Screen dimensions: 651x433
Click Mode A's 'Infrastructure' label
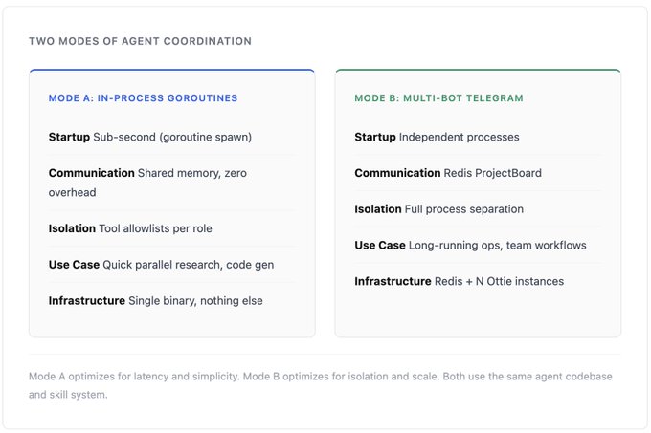(x=87, y=300)
